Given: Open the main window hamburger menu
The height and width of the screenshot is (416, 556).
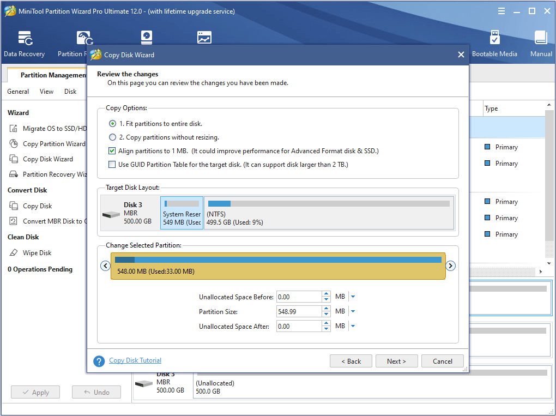Looking at the screenshot, I should 501,11.
